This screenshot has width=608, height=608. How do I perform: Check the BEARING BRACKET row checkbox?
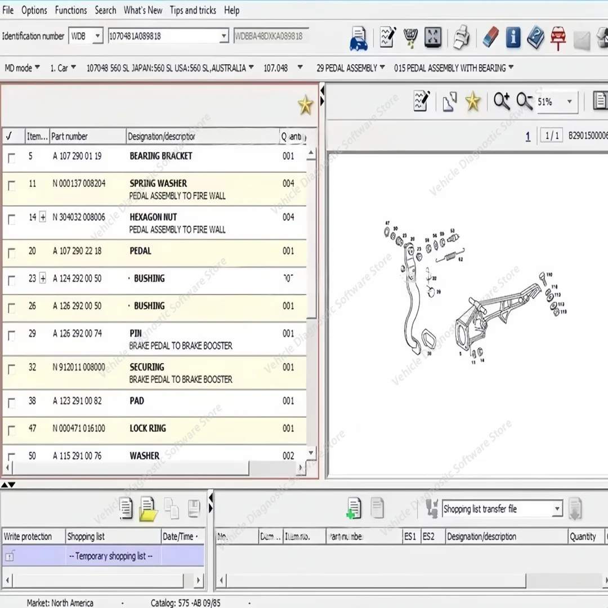(12, 158)
